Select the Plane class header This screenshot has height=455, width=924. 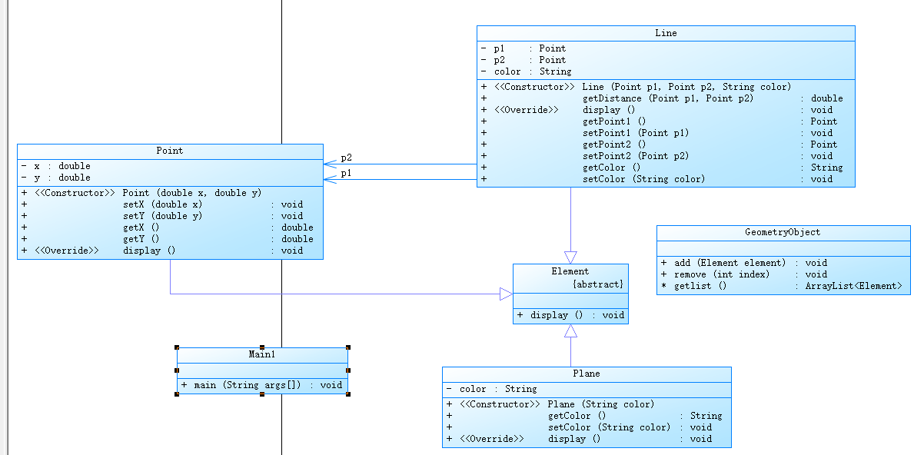coord(587,374)
